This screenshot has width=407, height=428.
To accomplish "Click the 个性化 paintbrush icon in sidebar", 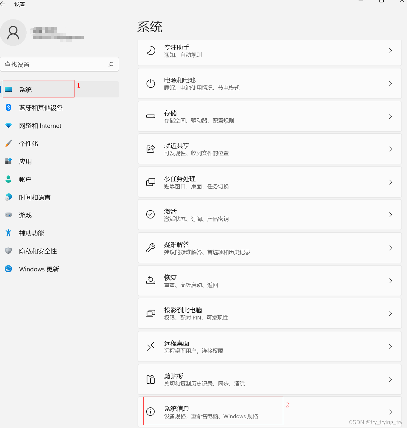I will point(8,143).
